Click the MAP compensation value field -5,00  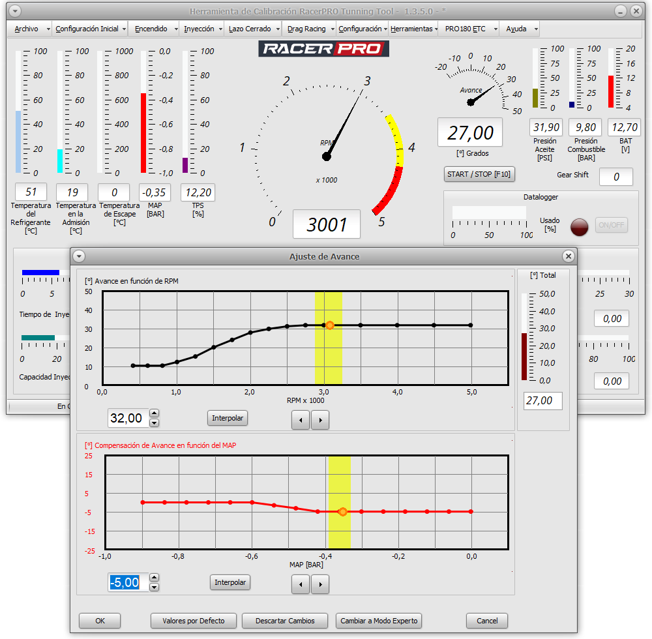coord(128,582)
